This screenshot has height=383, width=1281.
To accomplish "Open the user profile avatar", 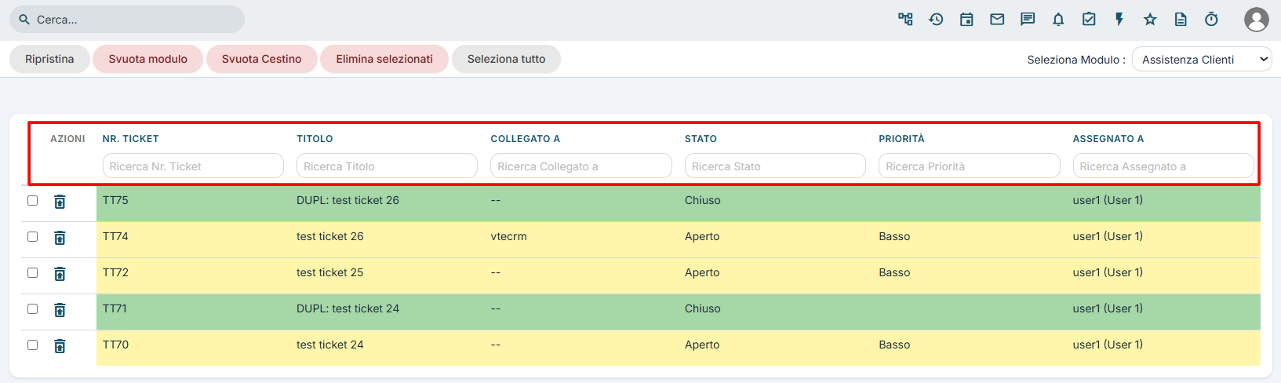I will [1257, 20].
